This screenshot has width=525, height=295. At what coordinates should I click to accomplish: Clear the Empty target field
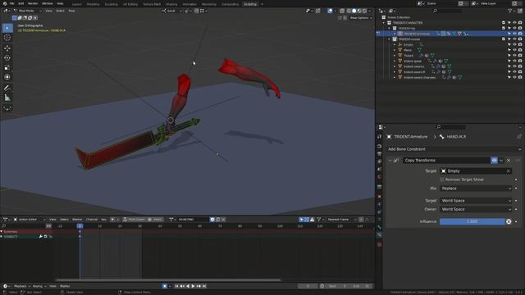click(509, 171)
